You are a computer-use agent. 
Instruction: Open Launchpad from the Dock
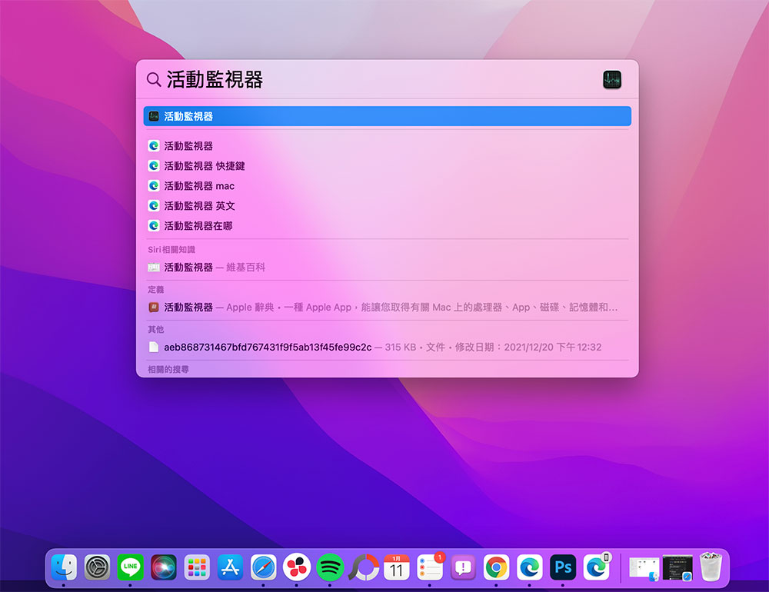(197, 567)
